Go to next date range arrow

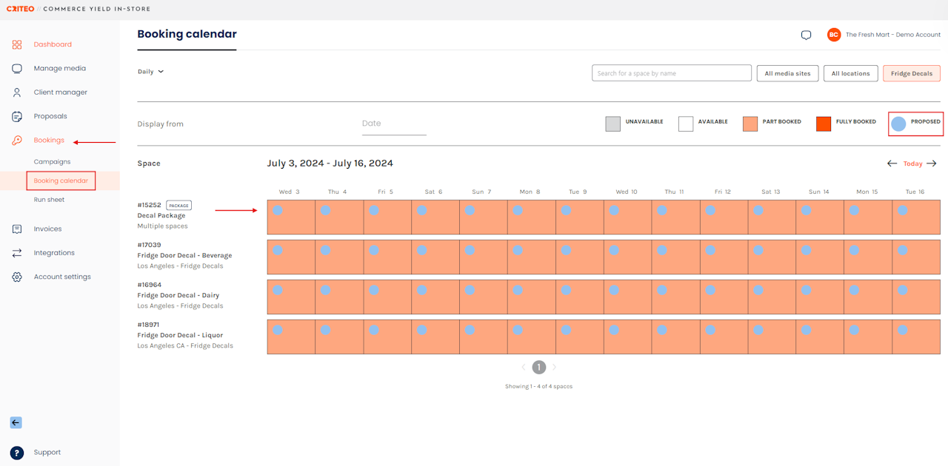(x=932, y=163)
